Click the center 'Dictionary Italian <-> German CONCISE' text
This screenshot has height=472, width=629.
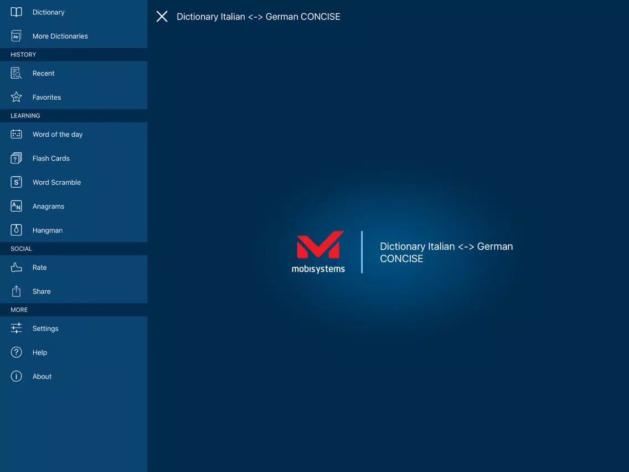point(446,253)
